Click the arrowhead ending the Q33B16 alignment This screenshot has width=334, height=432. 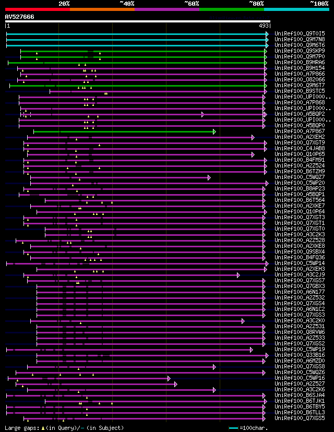tap(267, 356)
